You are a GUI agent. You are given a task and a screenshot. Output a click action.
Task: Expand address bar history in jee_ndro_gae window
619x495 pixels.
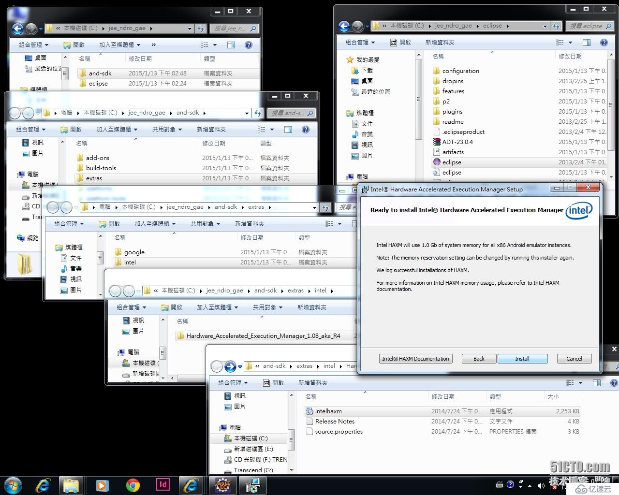pos(190,29)
